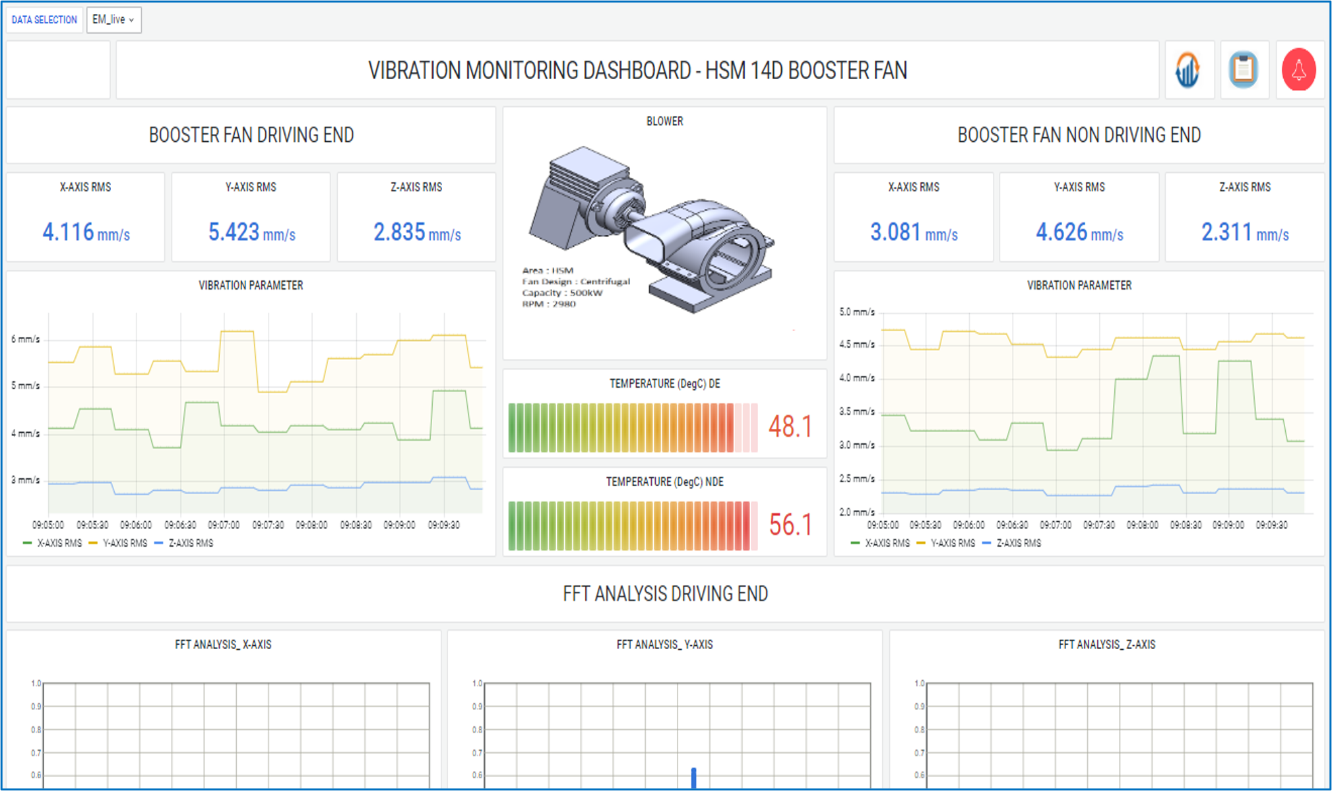The height and width of the screenshot is (791, 1332).
Task: Toggle Y-AXIS RMS legend in non driving end chart
Action: (x=952, y=543)
